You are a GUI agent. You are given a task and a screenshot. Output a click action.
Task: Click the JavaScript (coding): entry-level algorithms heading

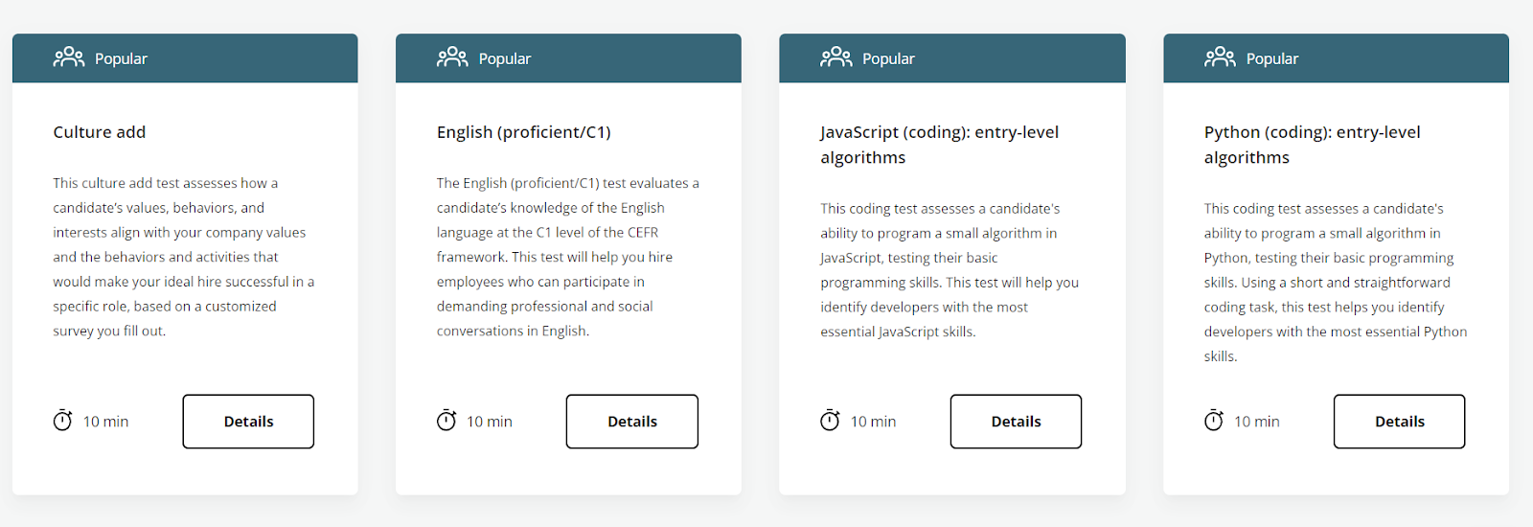pyautogui.click(x=939, y=145)
